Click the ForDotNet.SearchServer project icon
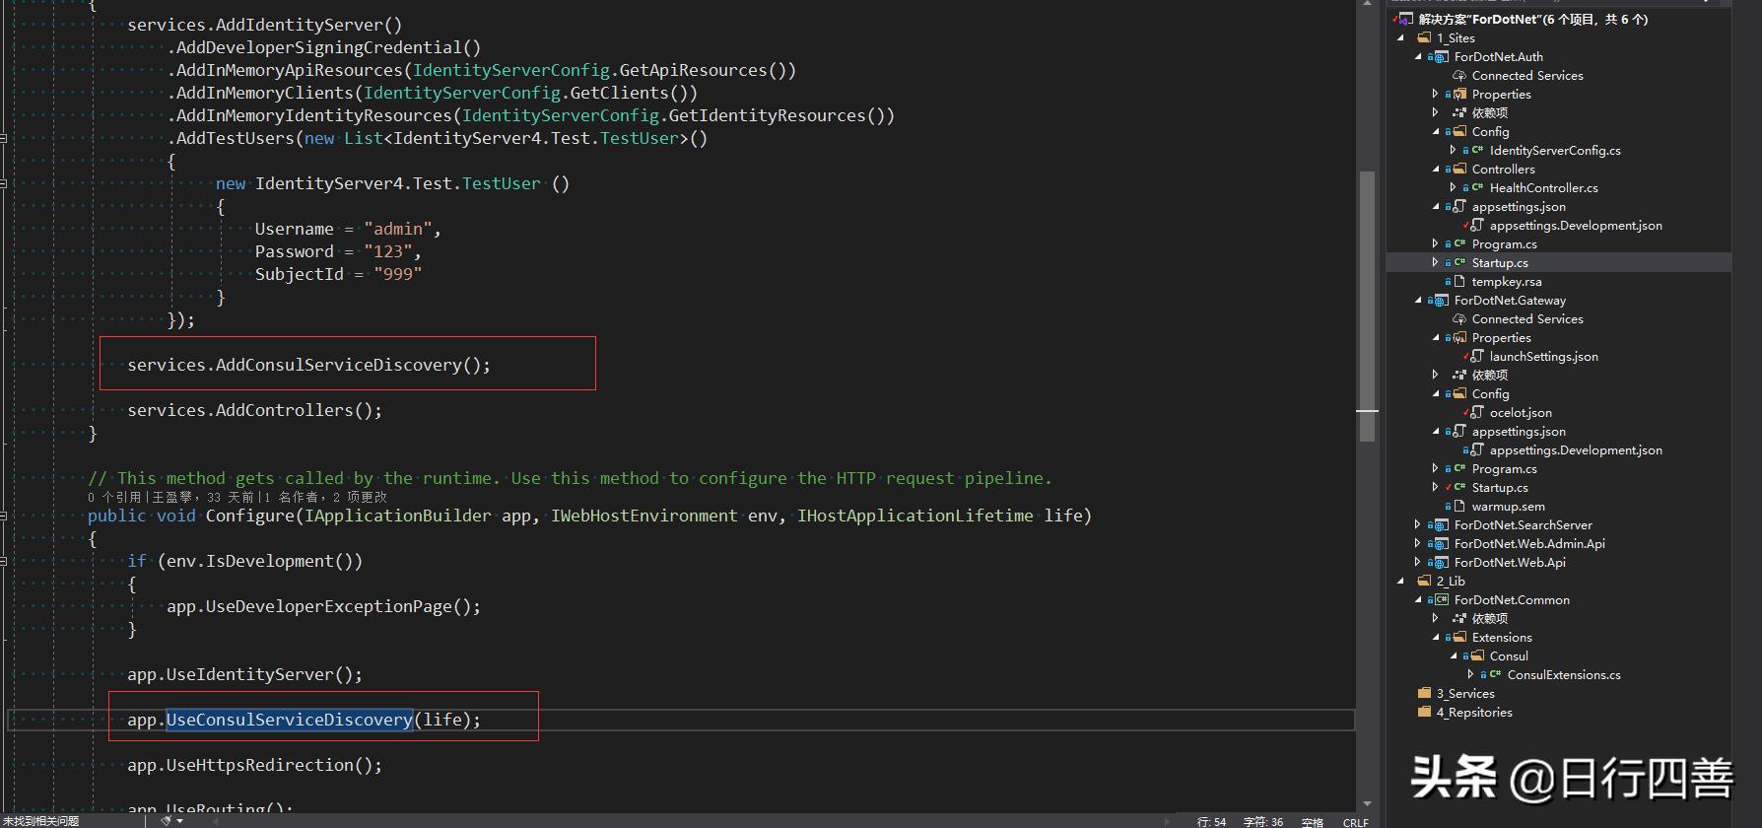This screenshot has height=828, width=1762. (1441, 525)
